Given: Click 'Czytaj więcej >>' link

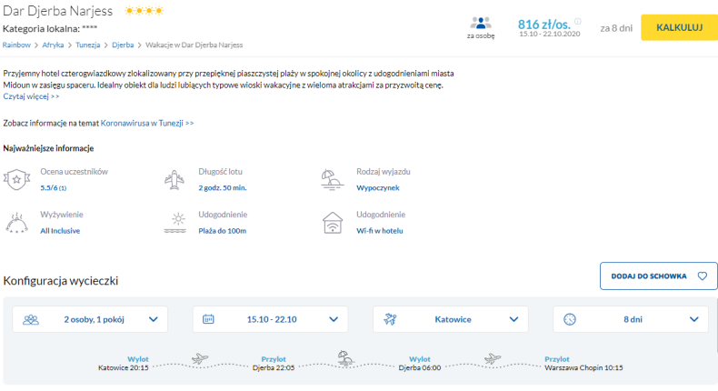Looking at the screenshot, I should (31, 96).
